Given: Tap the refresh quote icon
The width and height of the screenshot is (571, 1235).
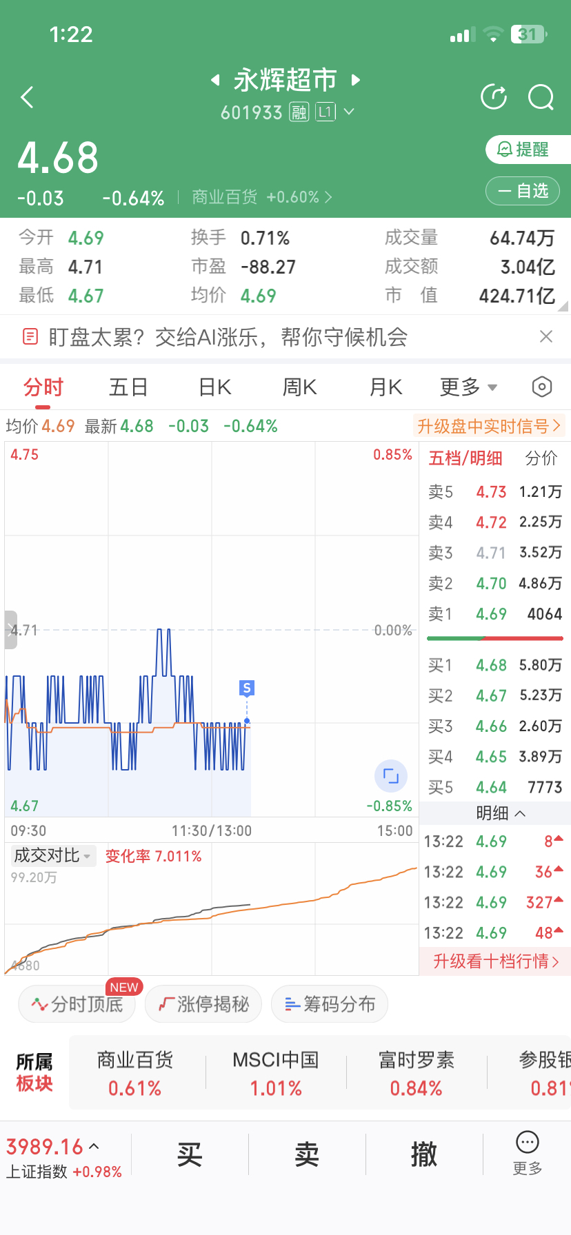Looking at the screenshot, I should pos(494,97).
